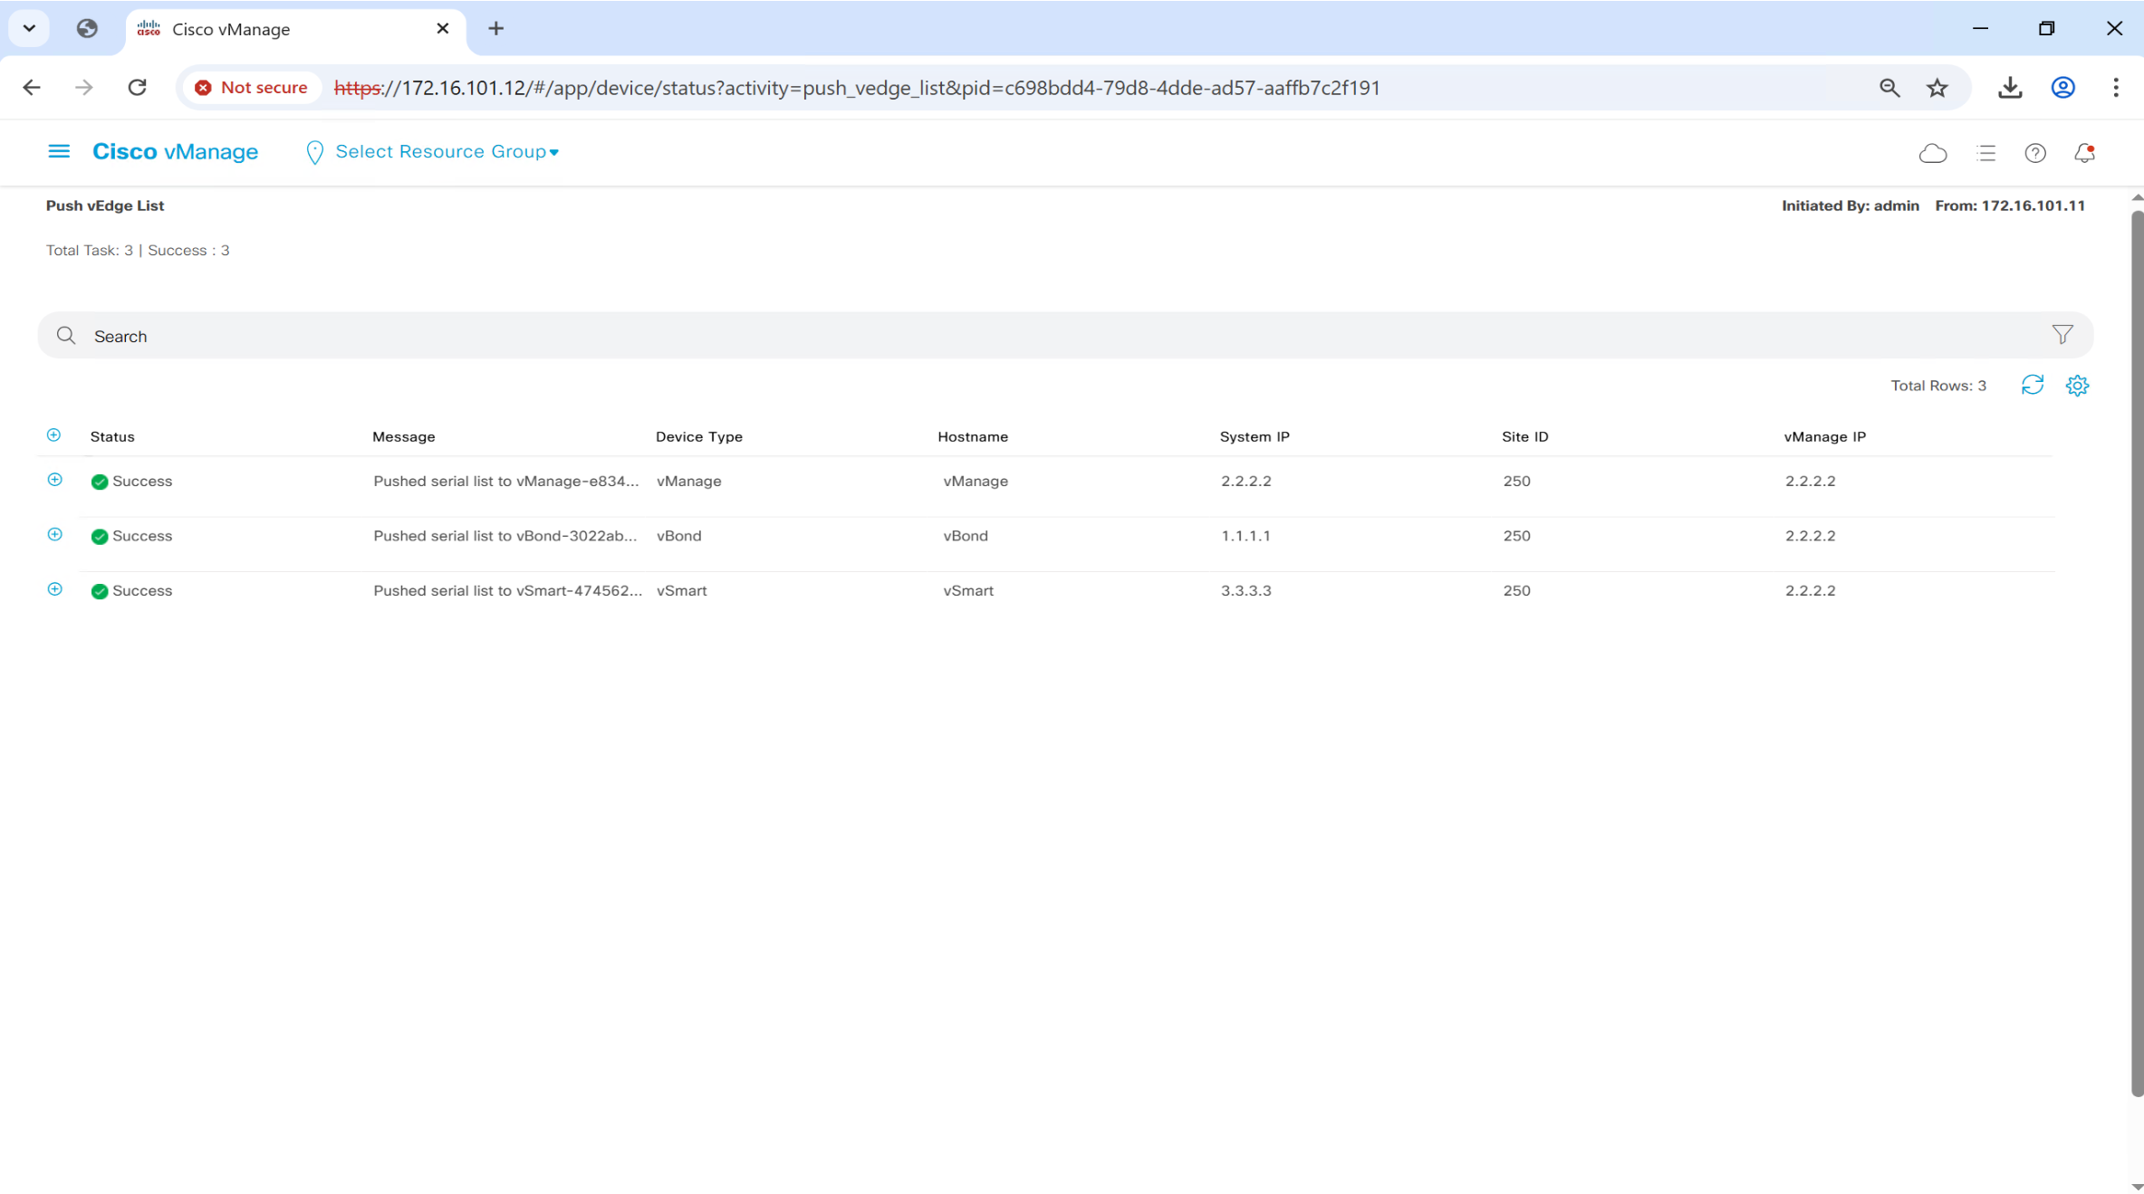Open the task list icon

pyautogui.click(x=1985, y=153)
